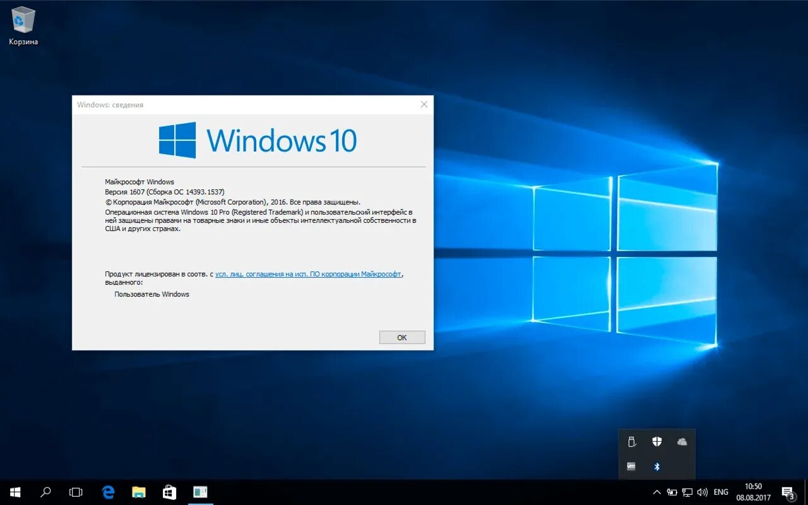Open Windows Defender shield tray icon
The height and width of the screenshot is (505, 808).
point(657,442)
